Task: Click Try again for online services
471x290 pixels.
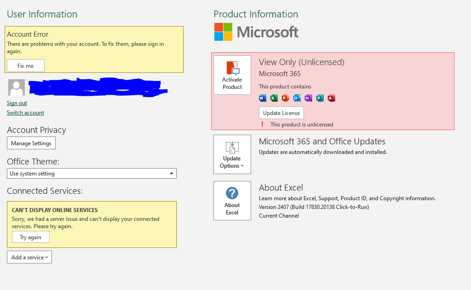Action: 31,237
